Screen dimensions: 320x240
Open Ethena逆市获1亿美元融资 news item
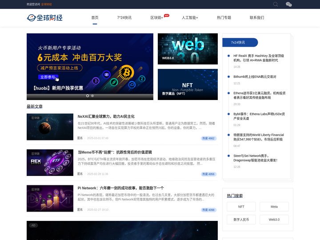click(x=260, y=95)
